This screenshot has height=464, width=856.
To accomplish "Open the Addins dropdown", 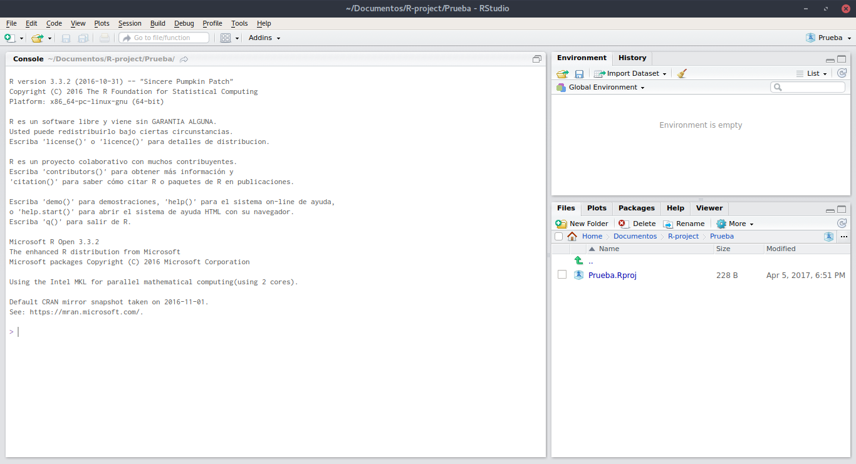I will point(264,38).
